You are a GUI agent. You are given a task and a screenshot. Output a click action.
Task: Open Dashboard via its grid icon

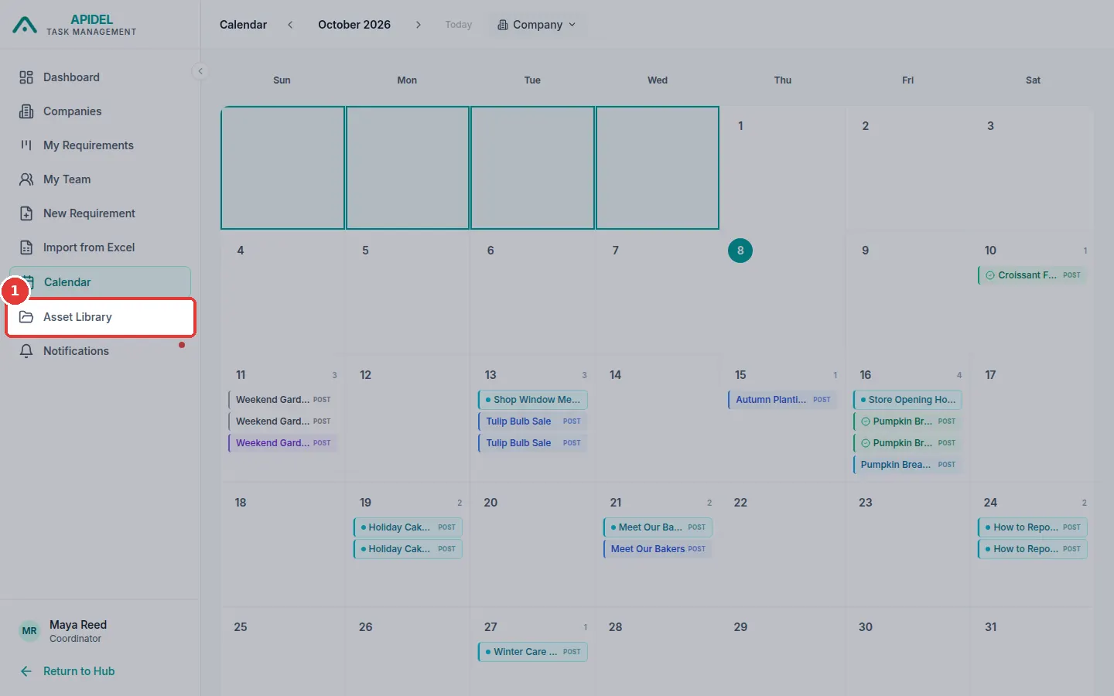(x=26, y=77)
